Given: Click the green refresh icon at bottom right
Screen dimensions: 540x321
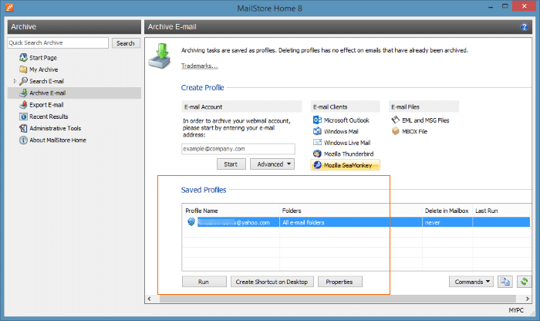Looking at the screenshot, I should point(525,282).
